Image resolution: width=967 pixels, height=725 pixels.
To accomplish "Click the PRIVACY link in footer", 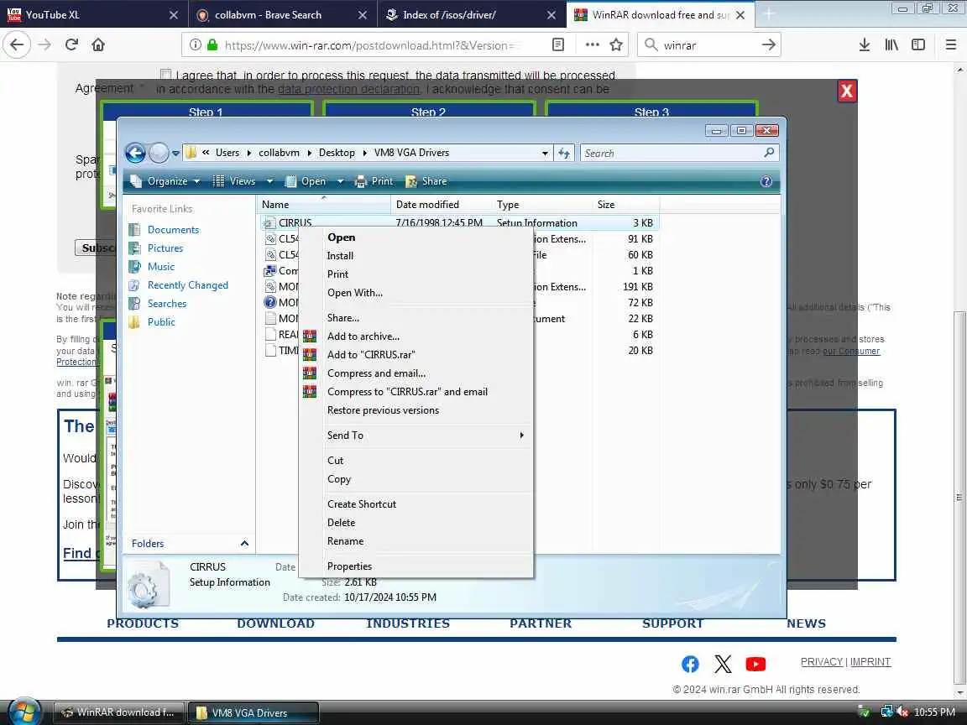I will click(822, 661).
